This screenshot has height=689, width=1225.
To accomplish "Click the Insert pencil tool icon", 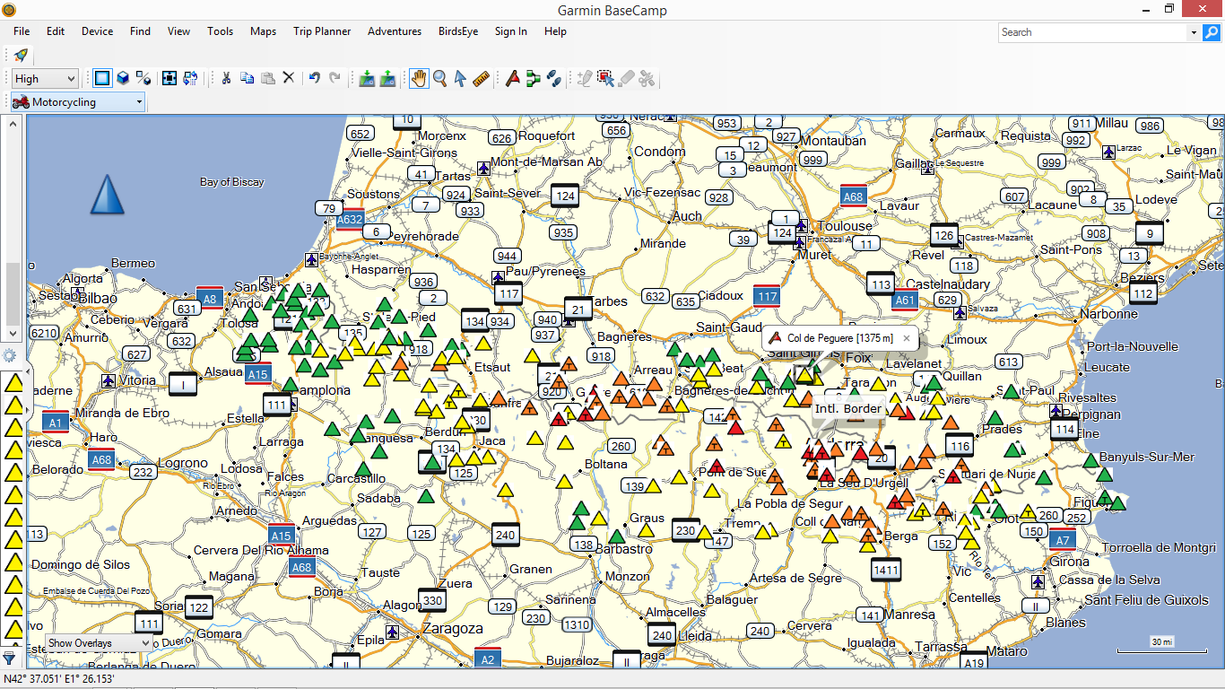I will coord(585,78).
